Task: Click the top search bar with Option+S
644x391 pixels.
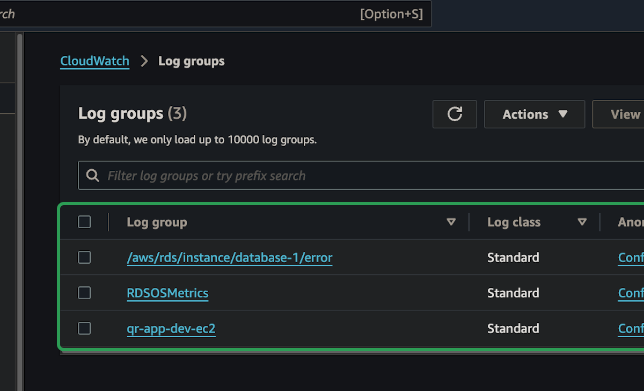Action: pos(215,14)
